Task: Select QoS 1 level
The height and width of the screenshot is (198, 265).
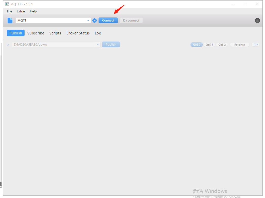Action: (209, 45)
